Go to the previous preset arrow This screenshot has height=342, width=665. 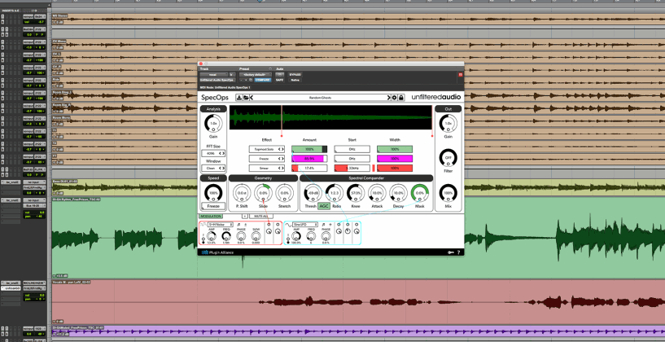point(252,98)
